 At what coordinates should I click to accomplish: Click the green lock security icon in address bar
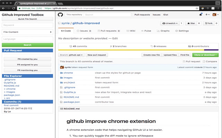coord(19,8)
